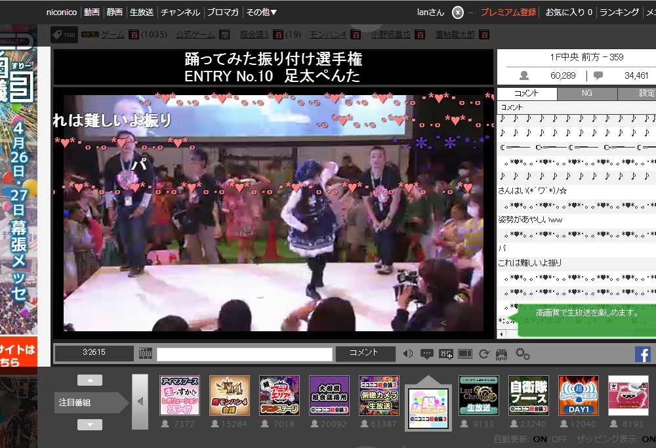Turn auto-update OFF at bottom right
Viewport: 656px width, 448px height.
[x=560, y=439]
